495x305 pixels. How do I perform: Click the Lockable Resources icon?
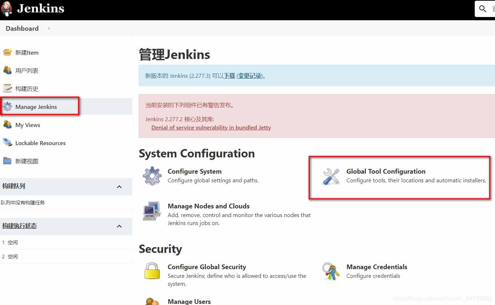(x=7, y=143)
